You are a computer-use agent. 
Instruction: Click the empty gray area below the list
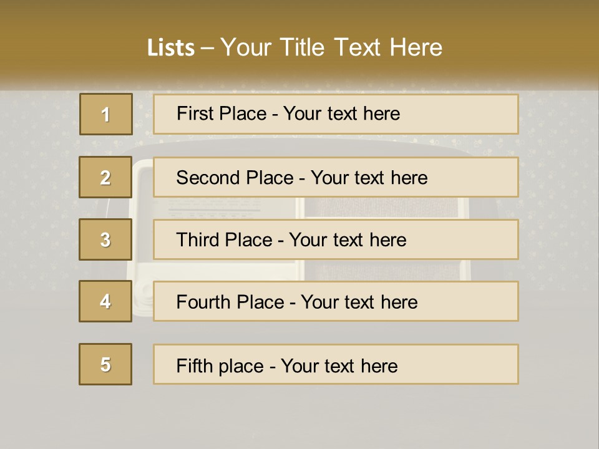tap(299, 418)
